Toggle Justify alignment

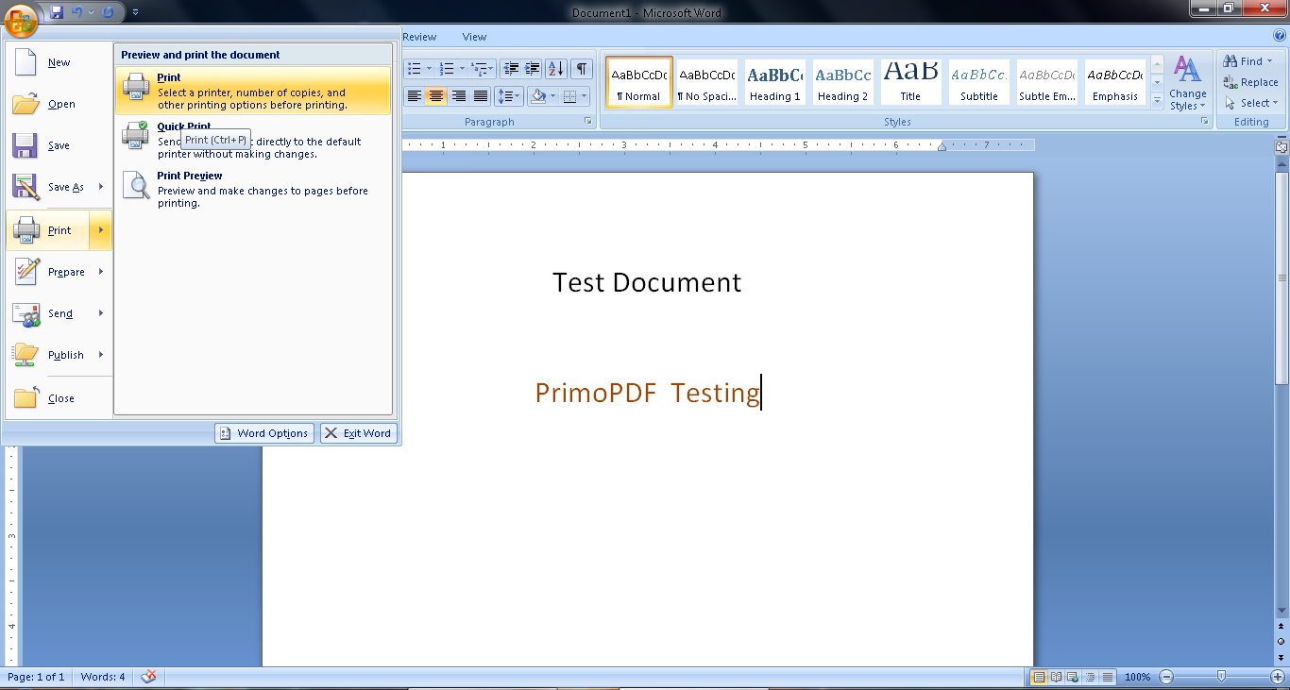[481, 96]
